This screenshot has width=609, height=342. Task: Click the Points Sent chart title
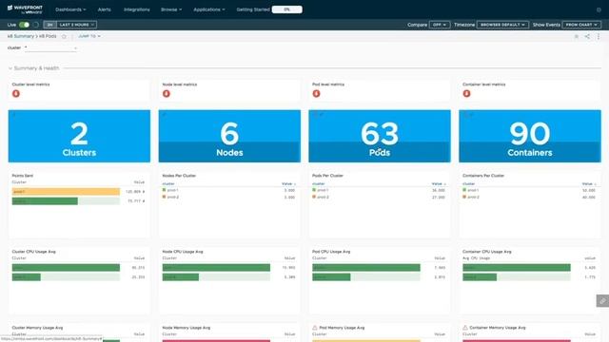point(23,176)
